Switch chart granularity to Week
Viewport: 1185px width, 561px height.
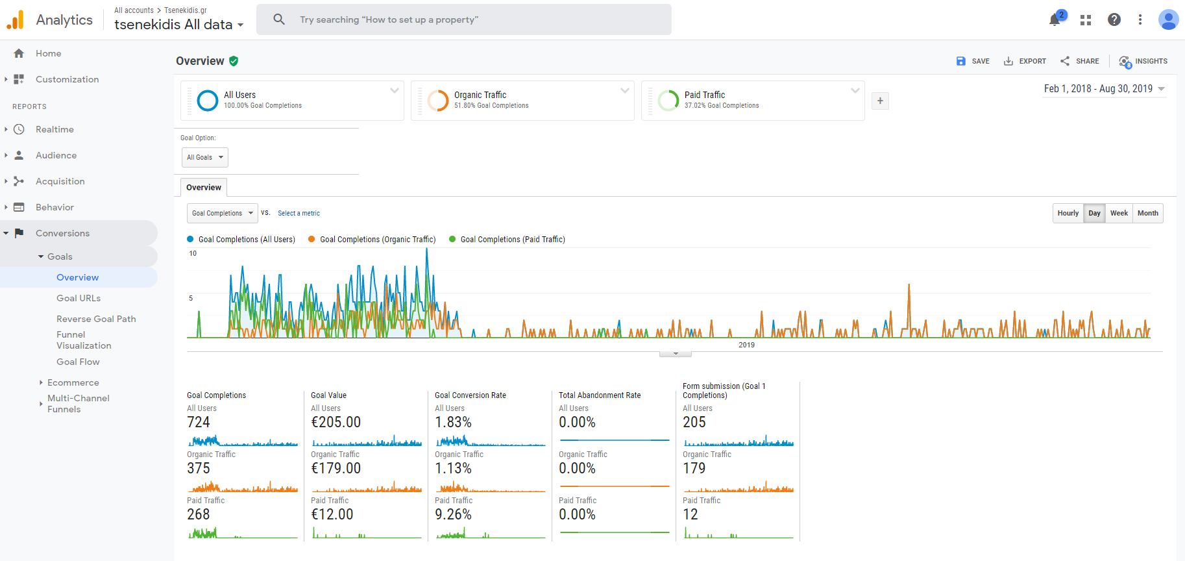(x=1119, y=213)
